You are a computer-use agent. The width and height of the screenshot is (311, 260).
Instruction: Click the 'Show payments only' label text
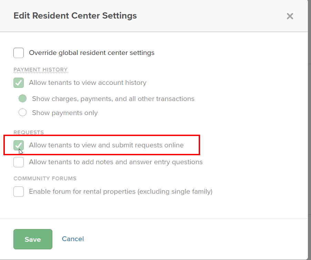[x=65, y=113]
